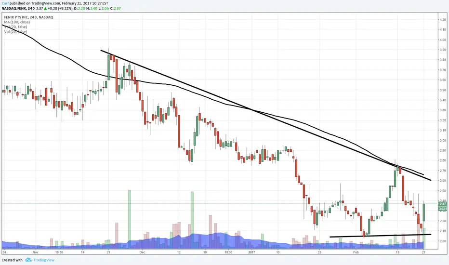Click the Dec date axis label
449x265 pixels.
142,252
